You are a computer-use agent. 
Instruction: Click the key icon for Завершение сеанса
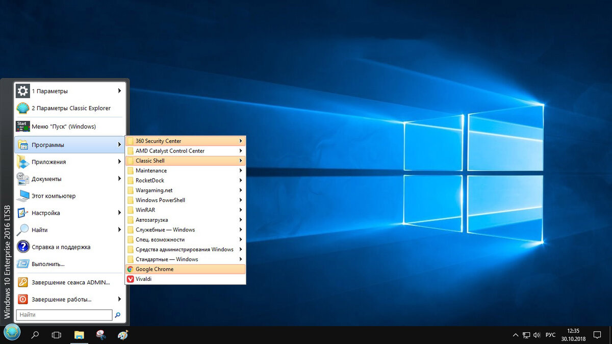pyautogui.click(x=23, y=282)
